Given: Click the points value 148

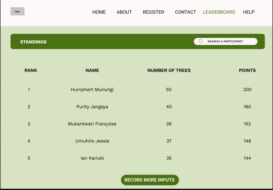Looking at the screenshot, I should (x=247, y=141).
